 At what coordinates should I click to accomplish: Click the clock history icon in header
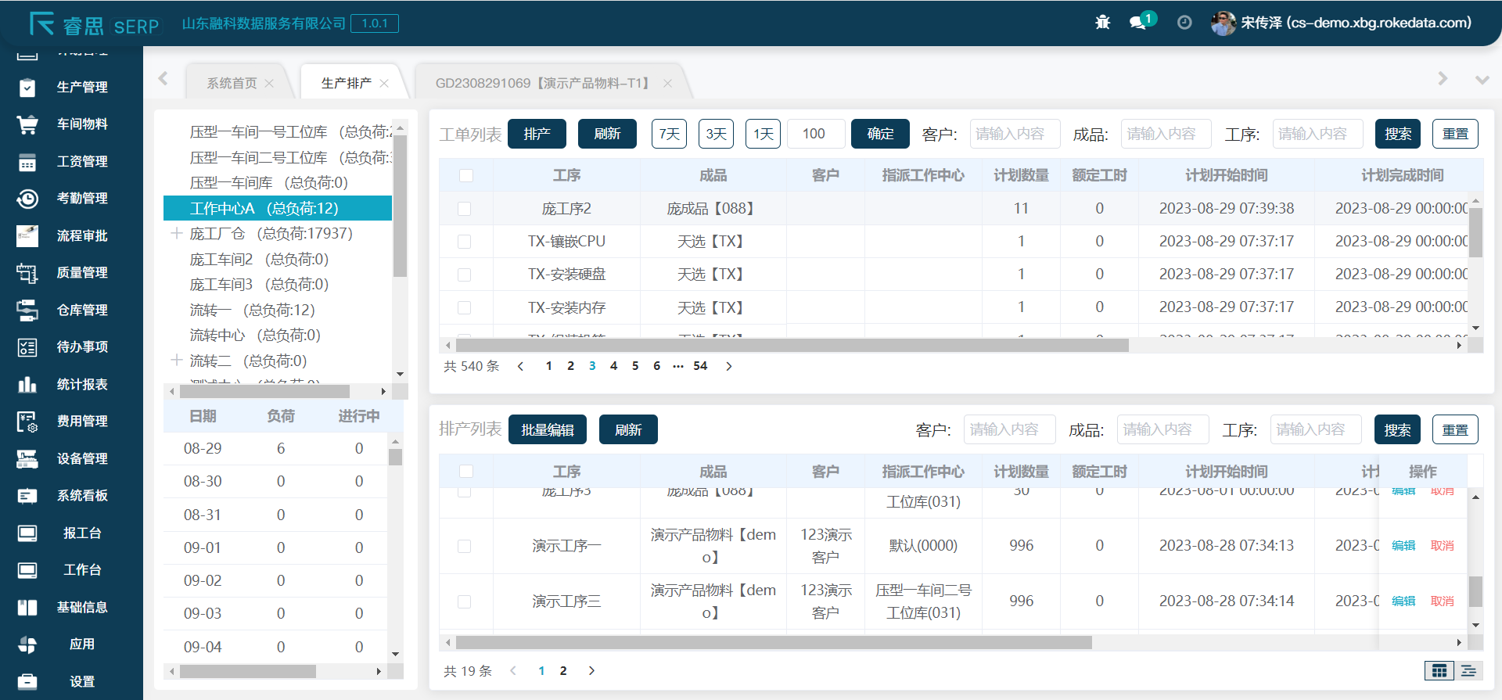[x=1184, y=23]
